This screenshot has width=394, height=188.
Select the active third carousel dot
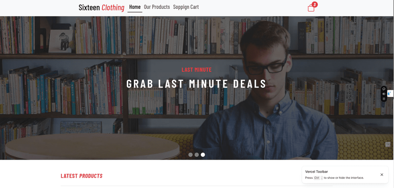click(x=203, y=155)
